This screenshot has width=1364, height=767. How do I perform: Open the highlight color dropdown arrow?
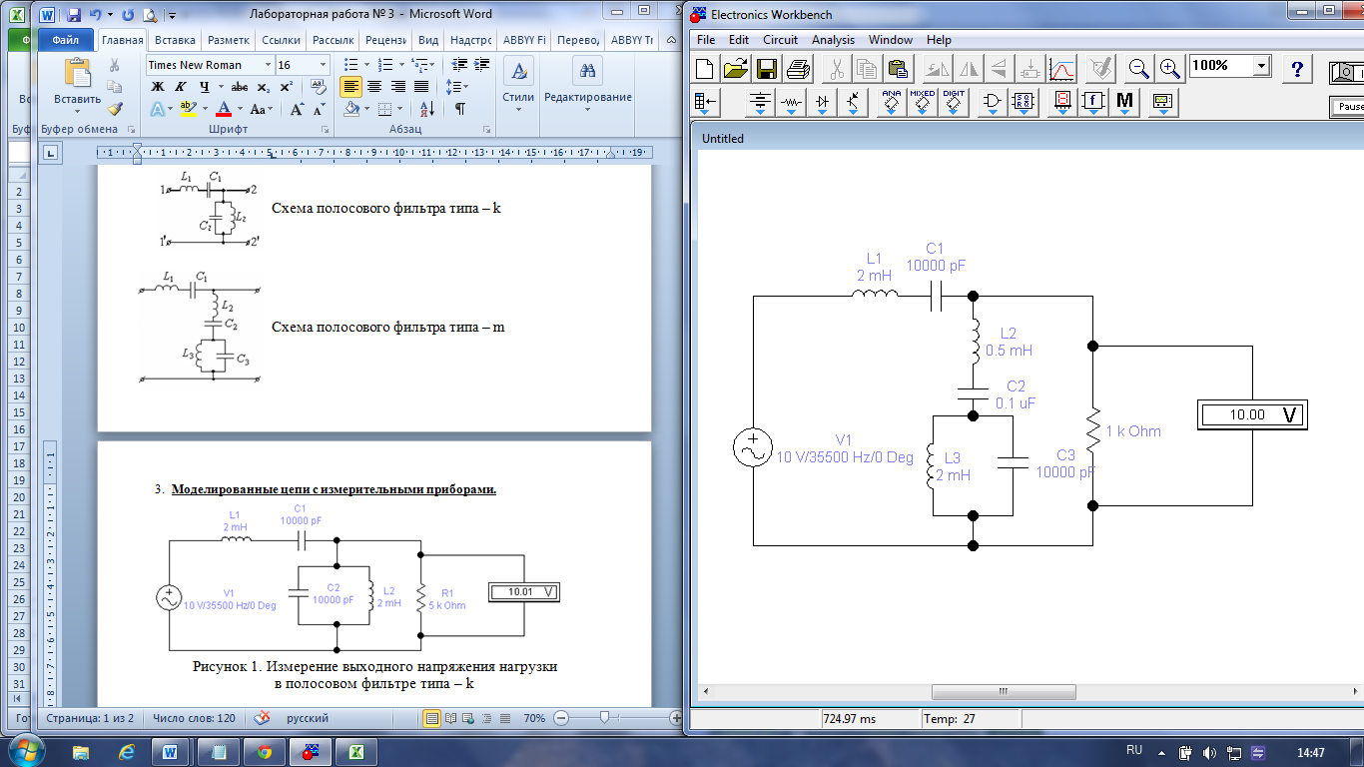pos(205,109)
